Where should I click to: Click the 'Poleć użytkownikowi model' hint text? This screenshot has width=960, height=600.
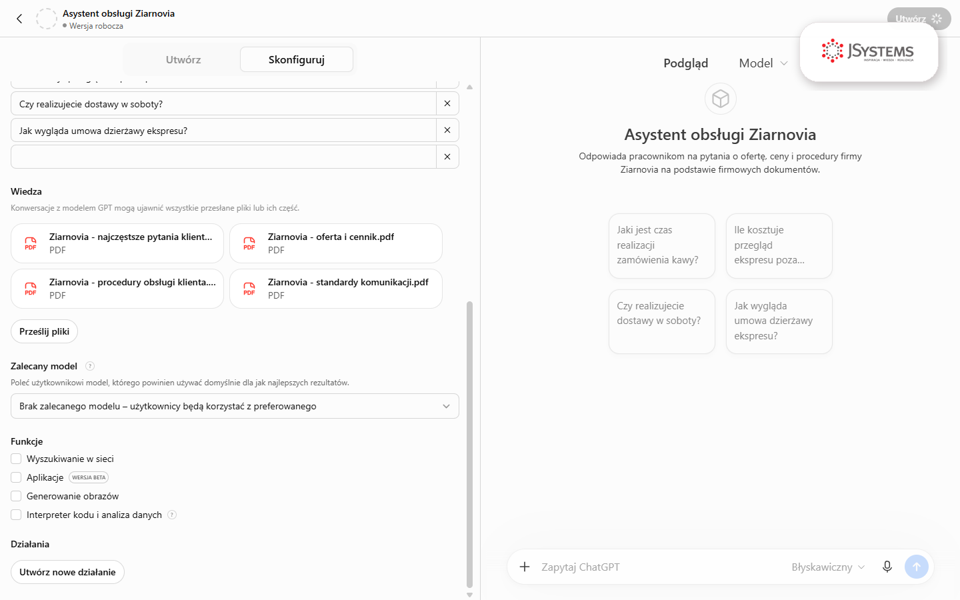(x=180, y=383)
